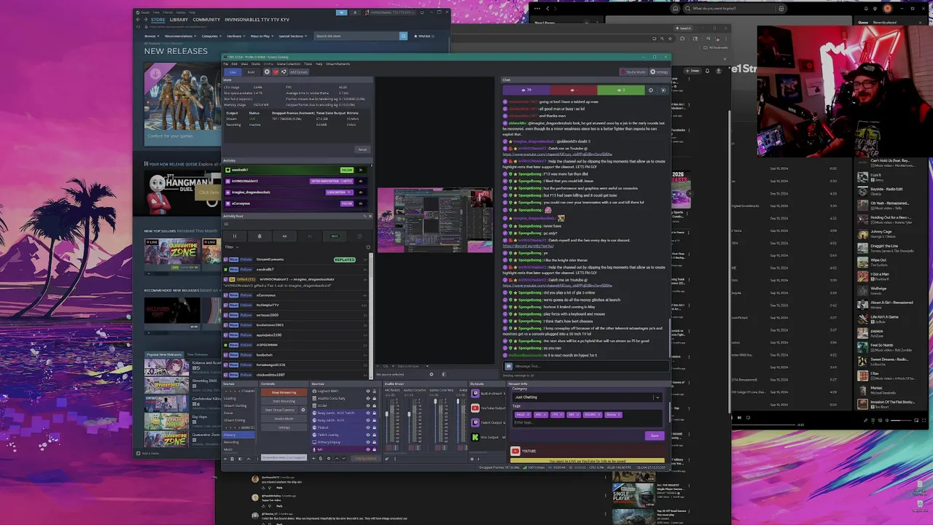Add a new scene with plus icon

point(225,459)
